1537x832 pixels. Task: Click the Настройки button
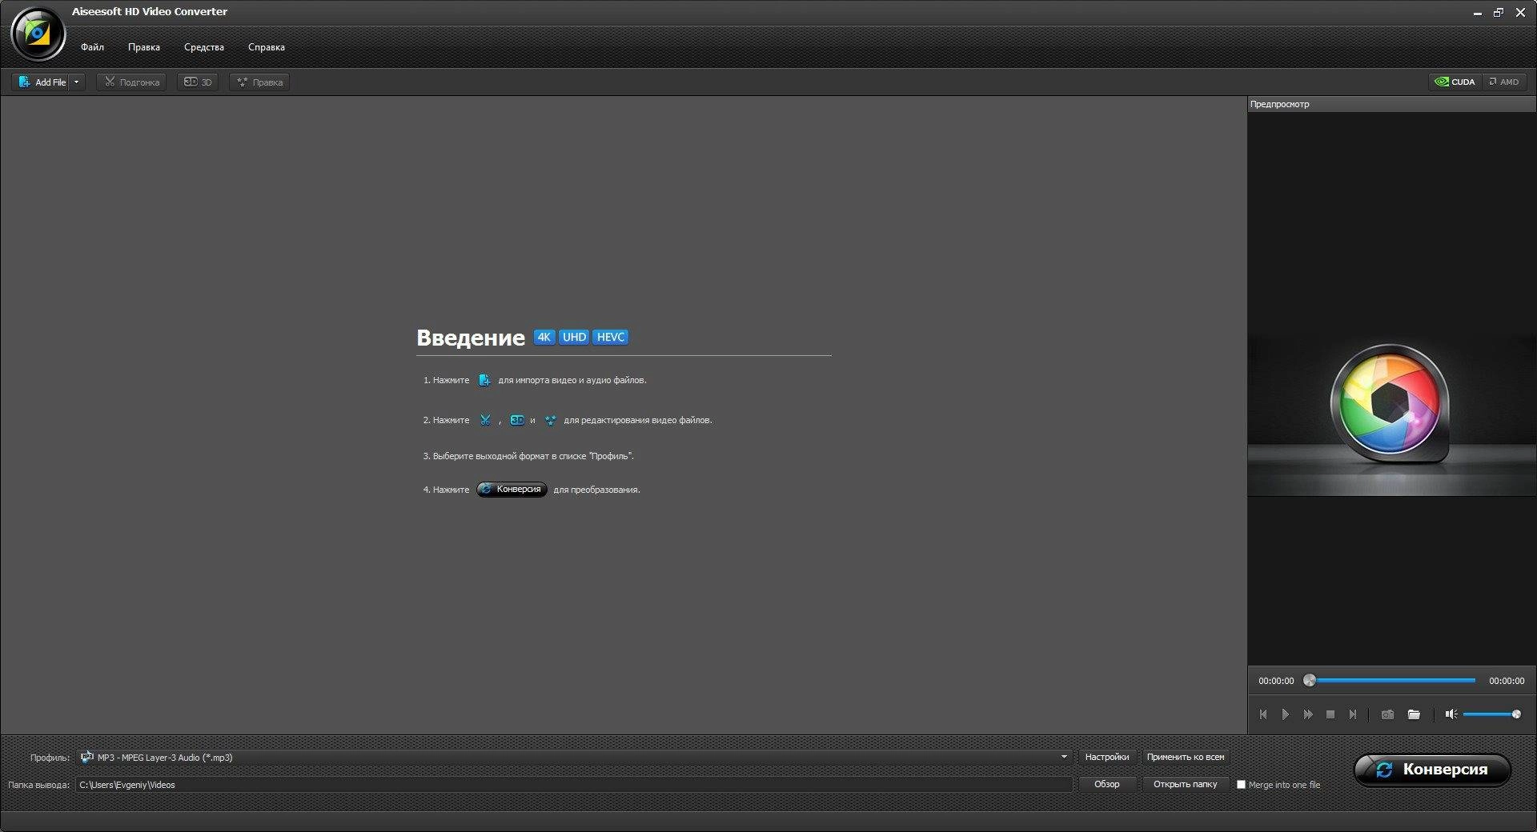click(1107, 757)
